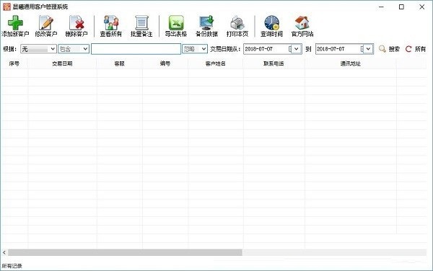This screenshot has height=271, width=433.
Task: Export table with 导出表格 Excel icon
Action: (176, 23)
